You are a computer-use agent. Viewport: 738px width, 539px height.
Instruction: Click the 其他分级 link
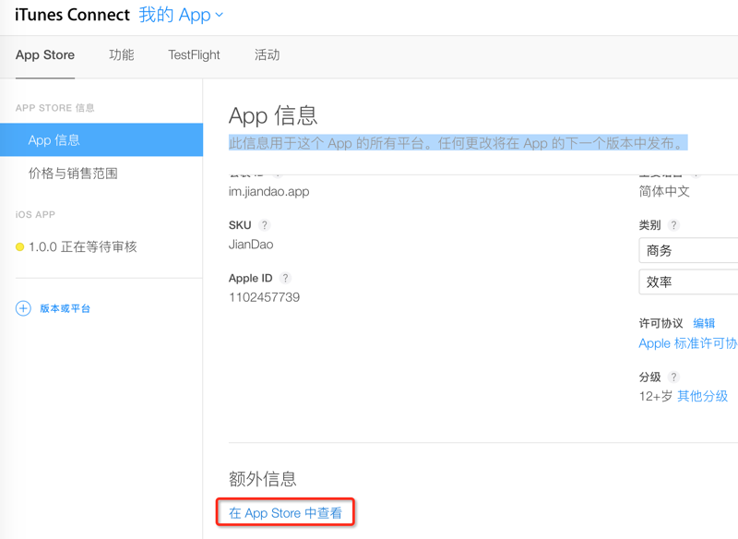tap(703, 396)
